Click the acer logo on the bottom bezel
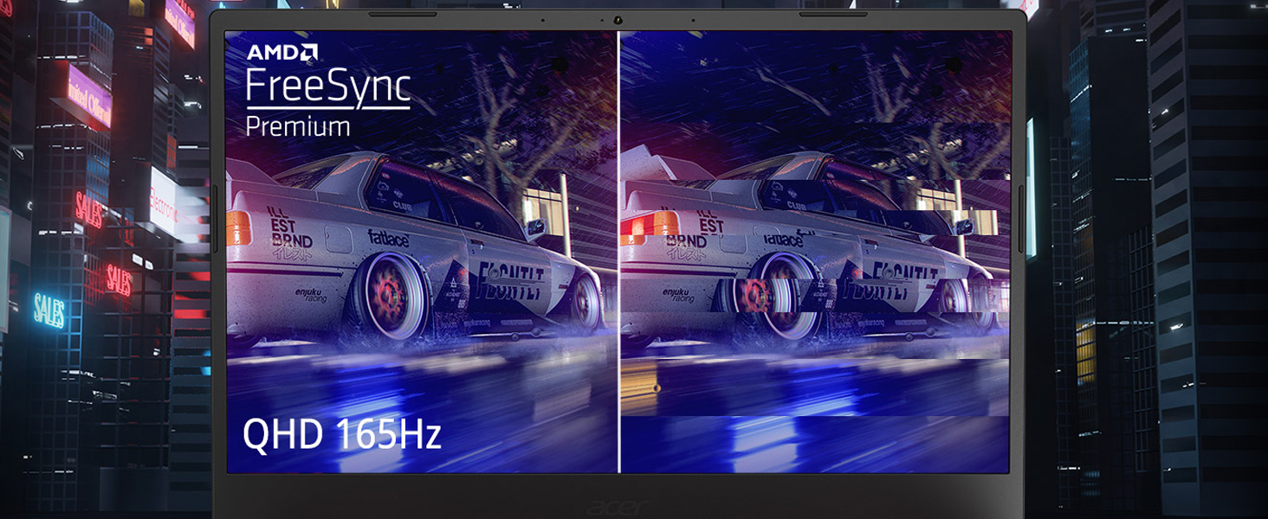This screenshot has height=519, width=1268. tap(618, 507)
